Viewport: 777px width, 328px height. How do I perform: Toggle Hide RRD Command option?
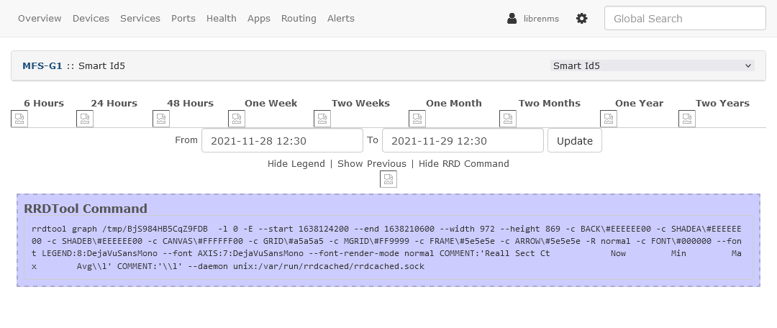coord(464,163)
